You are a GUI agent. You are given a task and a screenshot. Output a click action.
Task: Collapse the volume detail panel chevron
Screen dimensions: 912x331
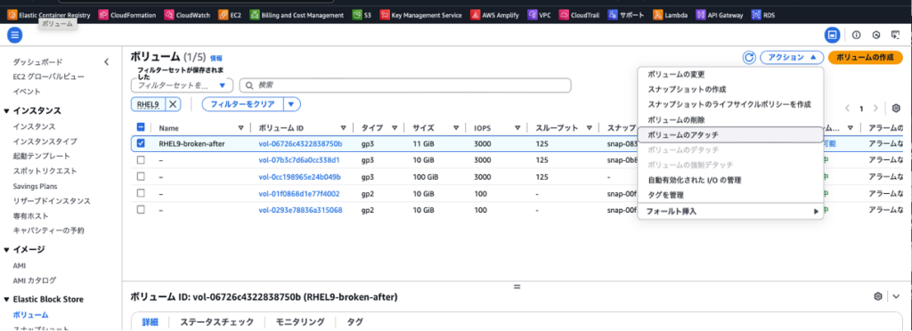tap(896, 296)
